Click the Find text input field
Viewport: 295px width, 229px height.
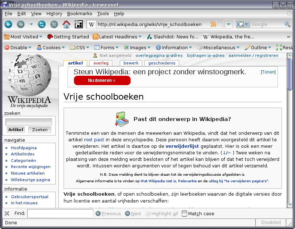pos(60,213)
